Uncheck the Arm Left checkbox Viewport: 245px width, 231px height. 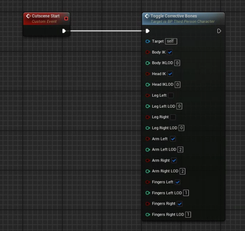tap(173, 139)
